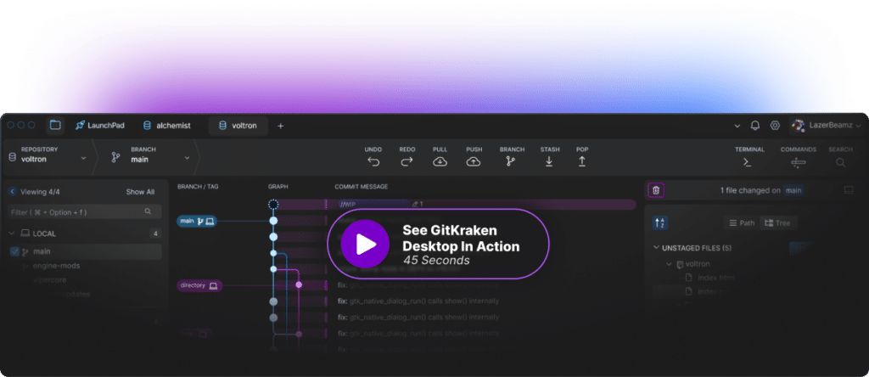
Task: Pop the stash with Pop icon
Action: (582, 161)
